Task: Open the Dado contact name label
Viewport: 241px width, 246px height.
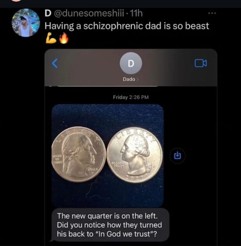Action: [x=129, y=79]
